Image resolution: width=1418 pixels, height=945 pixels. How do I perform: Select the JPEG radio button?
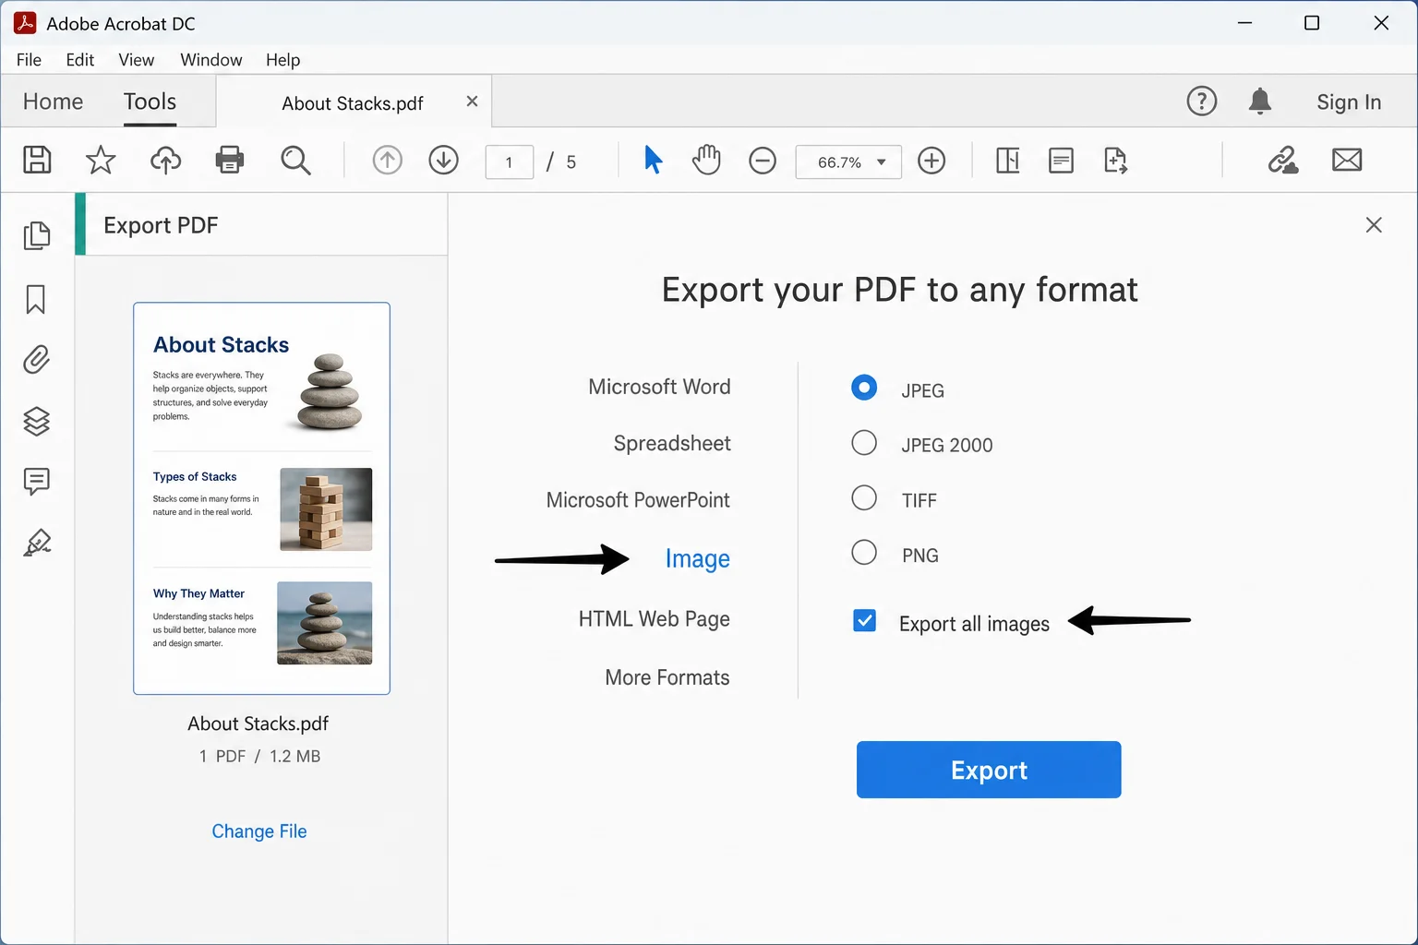[864, 388]
